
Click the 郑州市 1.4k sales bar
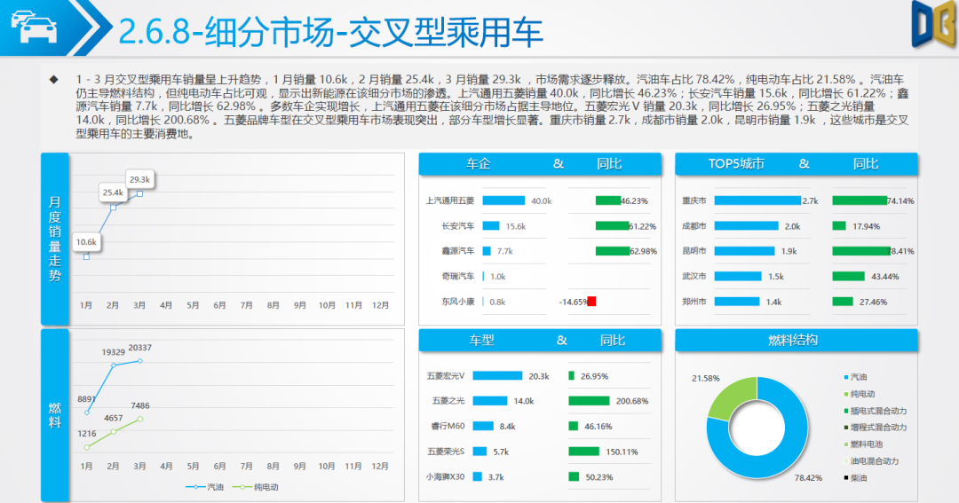coord(736,302)
